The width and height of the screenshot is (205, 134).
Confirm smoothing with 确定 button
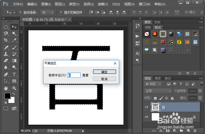pos(104,72)
